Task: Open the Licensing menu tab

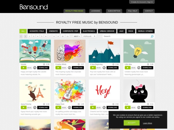Action: [96, 11]
